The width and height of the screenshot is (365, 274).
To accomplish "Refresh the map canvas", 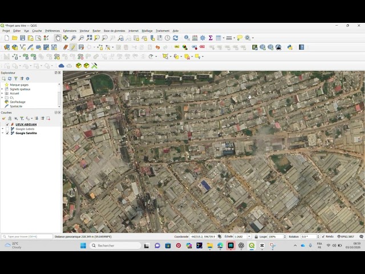I will pos(176,38).
